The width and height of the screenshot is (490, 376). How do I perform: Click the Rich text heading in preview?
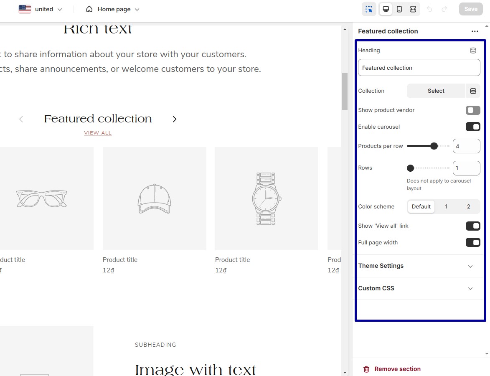98,29
